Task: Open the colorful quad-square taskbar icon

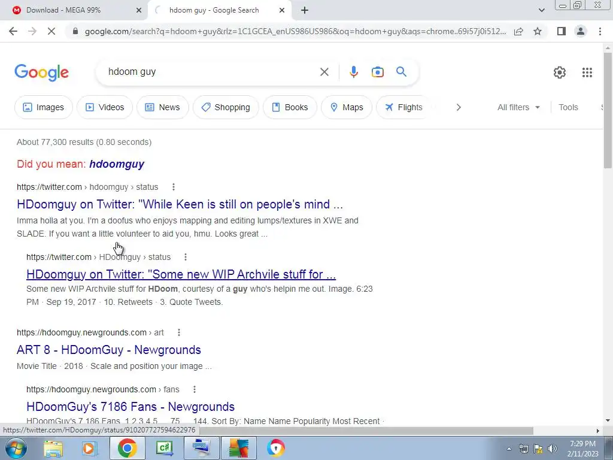Action: 239,448
